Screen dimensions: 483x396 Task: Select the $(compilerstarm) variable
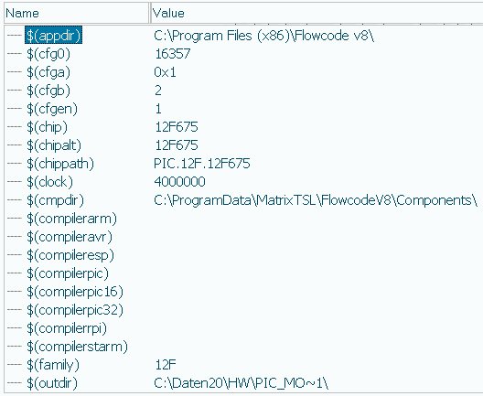pos(77,347)
